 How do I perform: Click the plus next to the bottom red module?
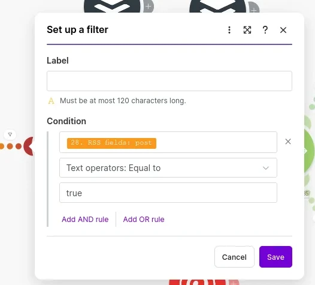point(234,282)
